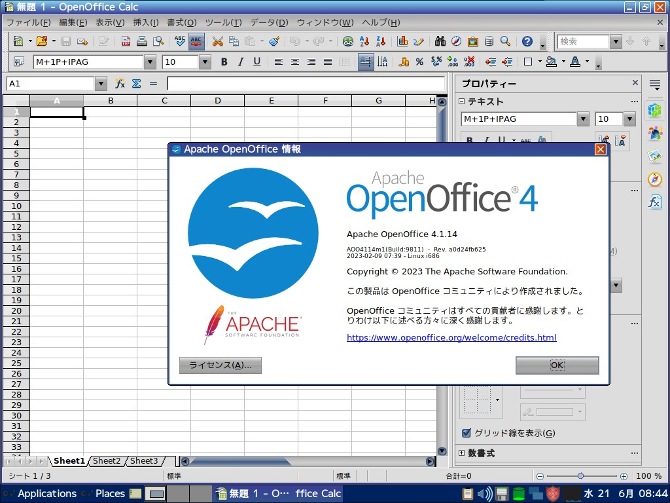The image size is (670, 503).
Task: Toggle Underline formatting in toolbar
Action: tap(256, 62)
